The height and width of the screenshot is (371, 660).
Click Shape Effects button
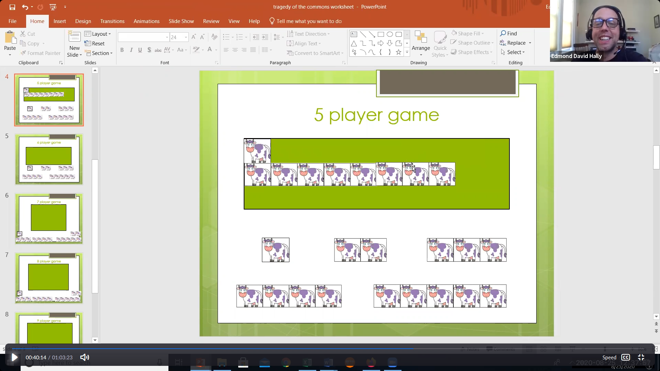point(472,52)
